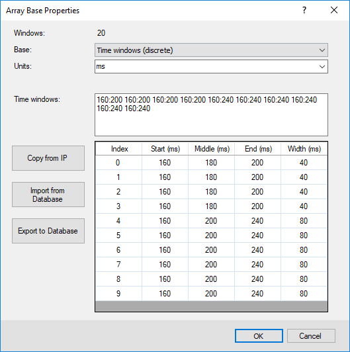This screenshot has height=352, width=350.
Task: Select the Width (ms) column header
Action: click(304, 149)
